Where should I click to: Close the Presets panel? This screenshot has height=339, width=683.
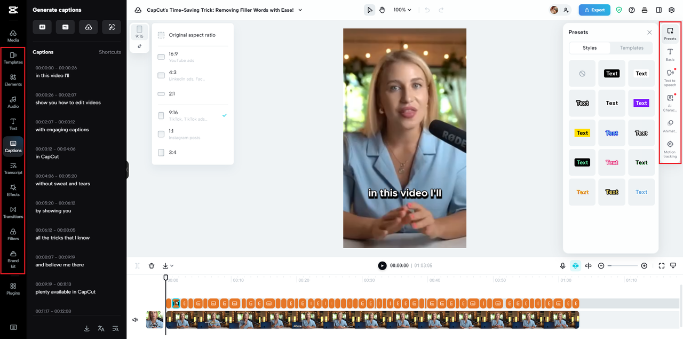(649, 32)
